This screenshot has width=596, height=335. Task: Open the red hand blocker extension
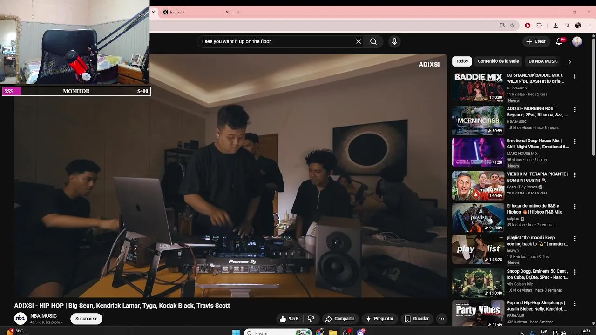tap(528, 26)
